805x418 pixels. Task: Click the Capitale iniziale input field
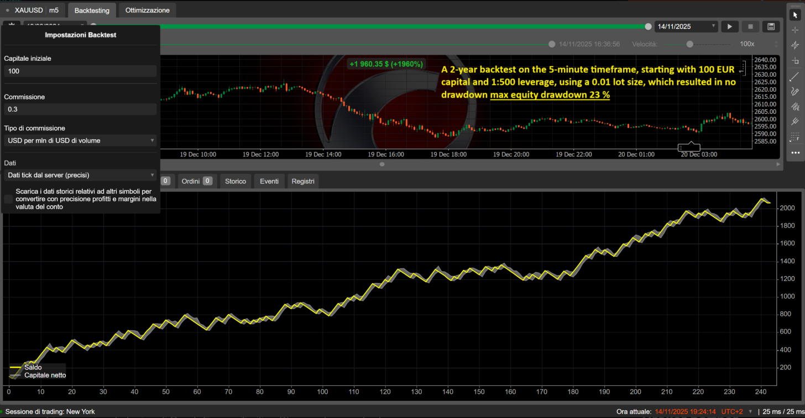80,71
